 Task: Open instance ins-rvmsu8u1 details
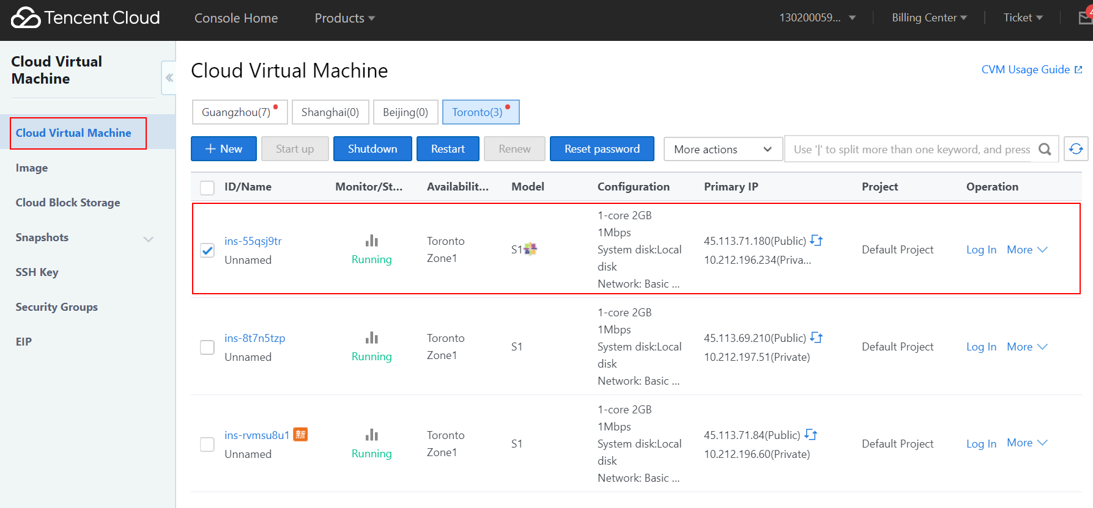click(x=257, y=435)
